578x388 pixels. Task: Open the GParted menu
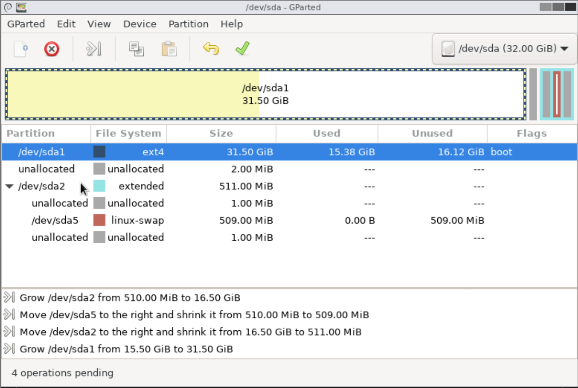tap(26, 24)
